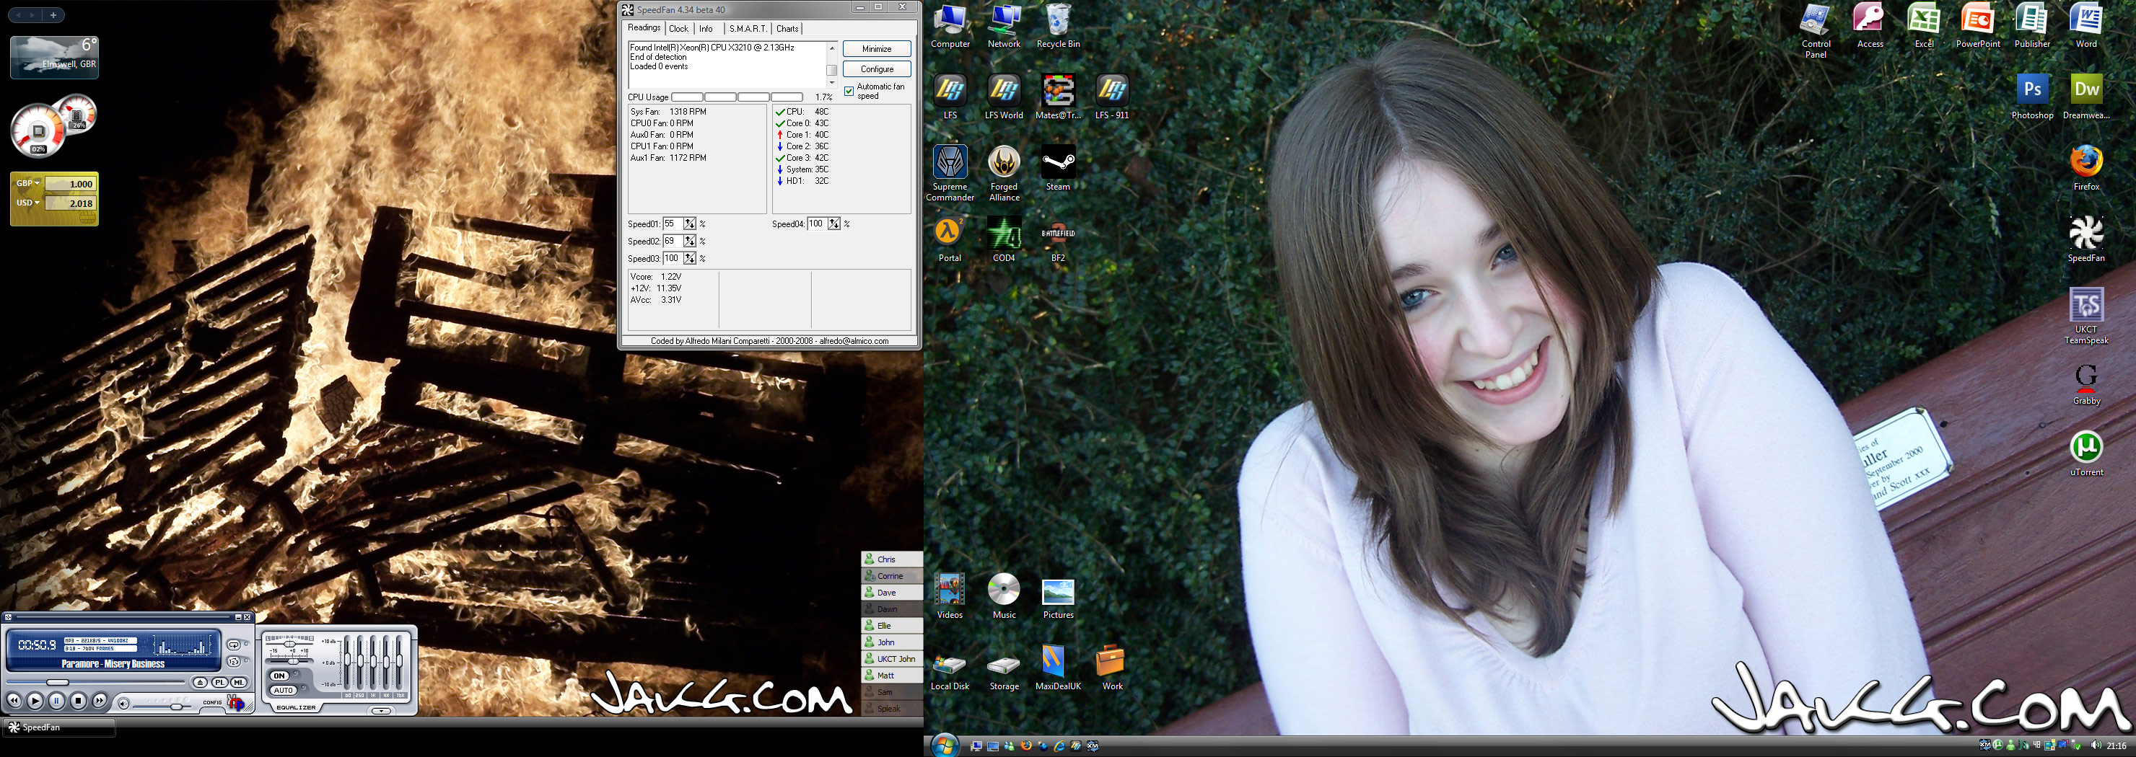Open the Dreamweaver desktop shortcut

(x=2086, y=97)
